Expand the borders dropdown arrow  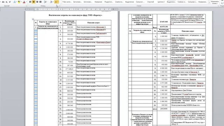[x=58, y=2]
